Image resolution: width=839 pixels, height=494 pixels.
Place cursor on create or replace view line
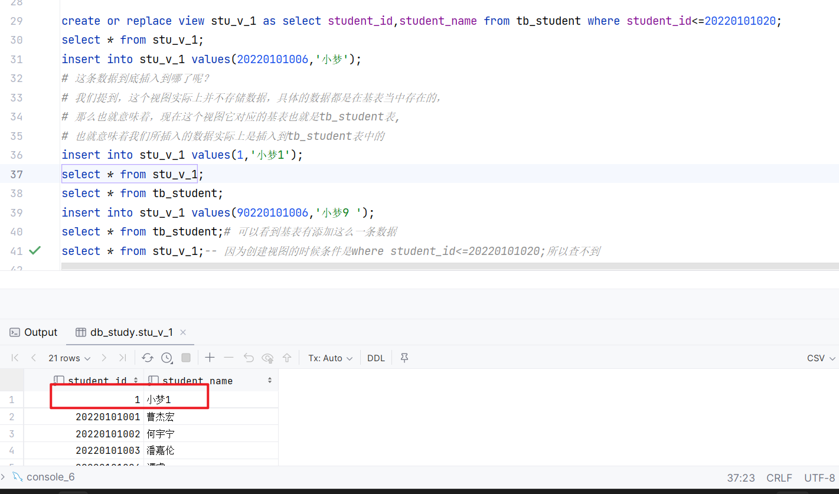(x=422, y=21)
